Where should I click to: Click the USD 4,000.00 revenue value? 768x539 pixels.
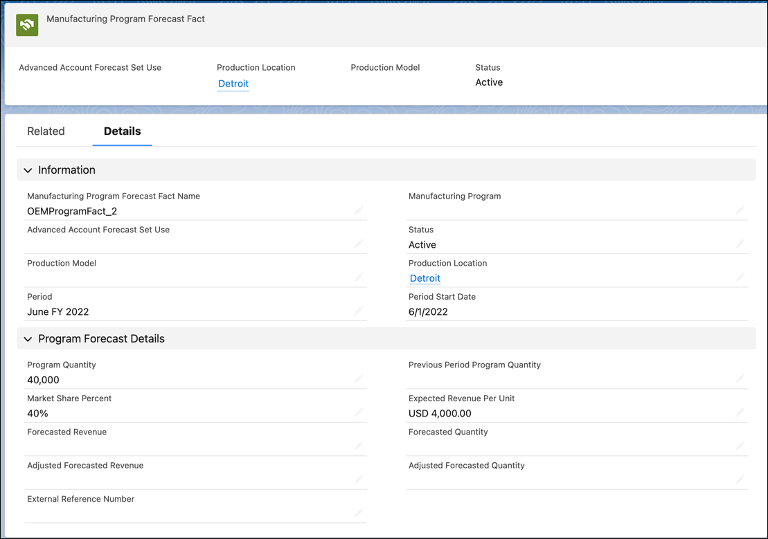tap(440, 413)
